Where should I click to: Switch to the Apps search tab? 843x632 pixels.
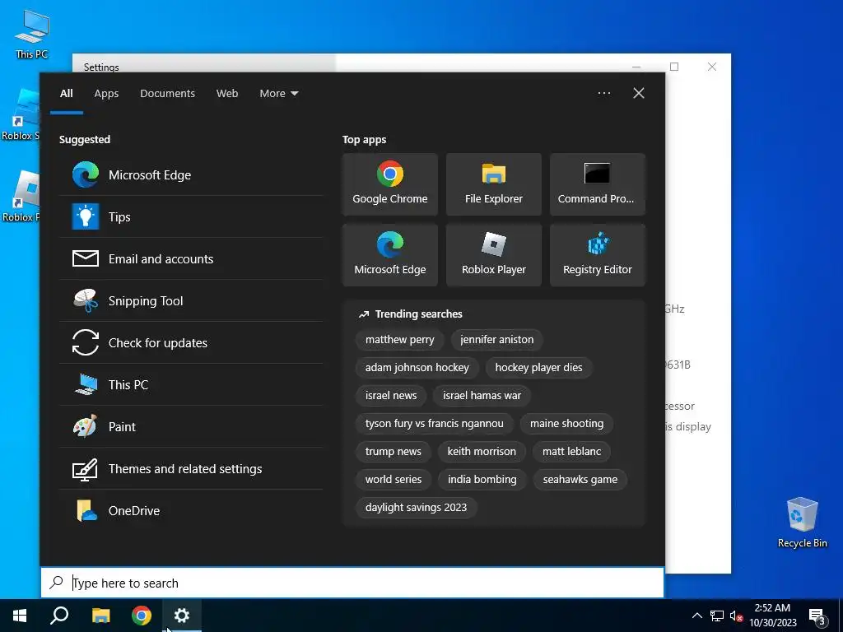(106, 94)
